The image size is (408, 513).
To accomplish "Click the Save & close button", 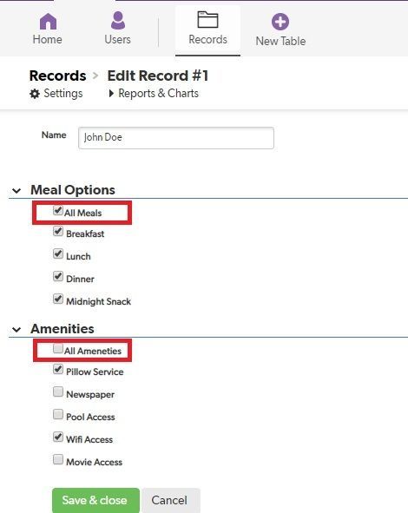I will 95,500.
